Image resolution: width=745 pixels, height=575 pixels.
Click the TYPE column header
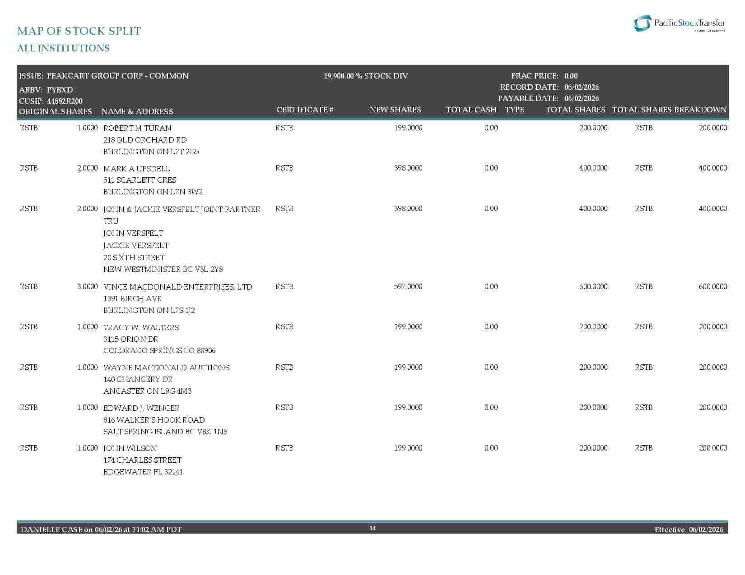(514, 110)
